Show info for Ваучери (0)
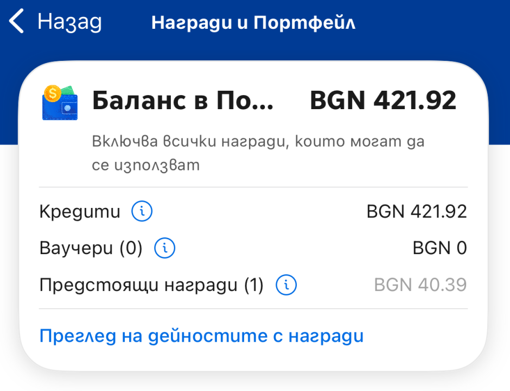The height and width of the screenshot is (391, 510). tap(165, 248)
